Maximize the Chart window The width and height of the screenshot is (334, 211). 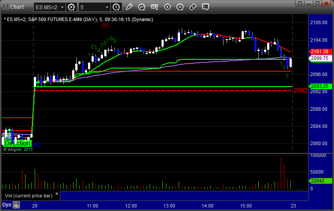317,3
